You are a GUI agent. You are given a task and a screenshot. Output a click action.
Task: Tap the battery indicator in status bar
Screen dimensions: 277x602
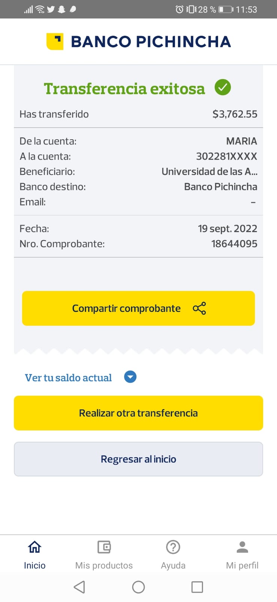[x=226, y=9]
